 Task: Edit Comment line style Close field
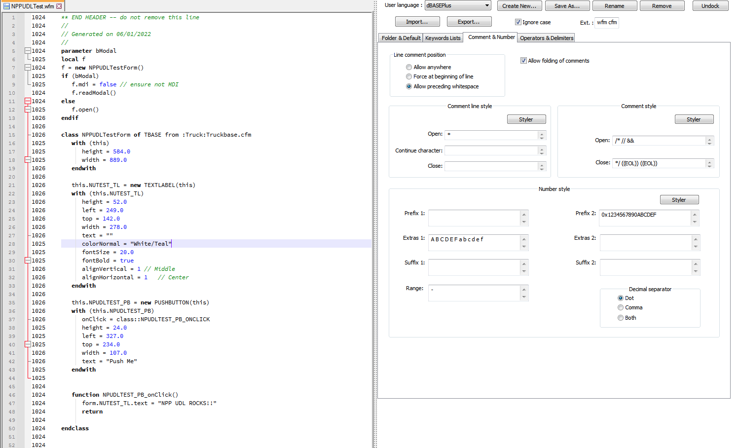click(x=491, y=166)
